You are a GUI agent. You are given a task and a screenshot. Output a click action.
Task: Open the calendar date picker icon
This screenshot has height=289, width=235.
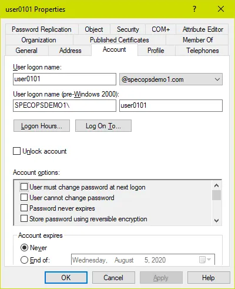[x=205, y=260]
